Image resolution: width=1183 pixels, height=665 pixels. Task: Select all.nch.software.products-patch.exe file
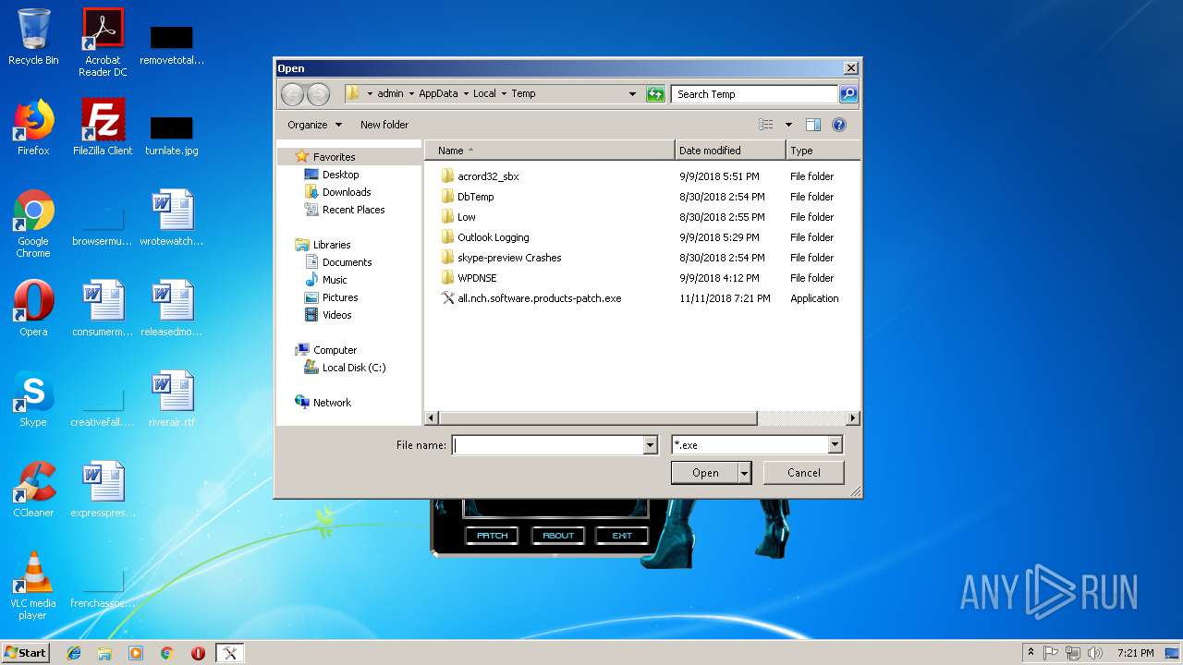[540, 298]
